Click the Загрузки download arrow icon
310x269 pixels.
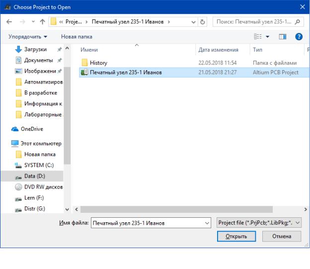pyautogui.click(x=18, y=50)
